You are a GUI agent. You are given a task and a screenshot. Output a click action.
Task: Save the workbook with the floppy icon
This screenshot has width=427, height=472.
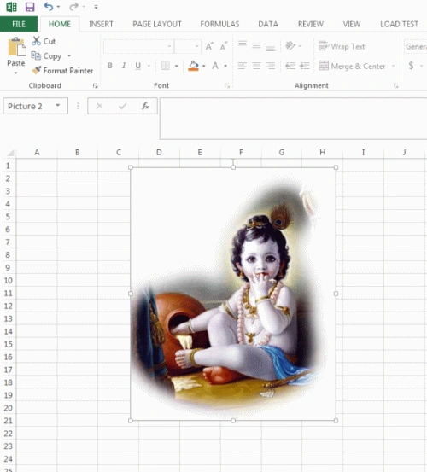point(30,7)
